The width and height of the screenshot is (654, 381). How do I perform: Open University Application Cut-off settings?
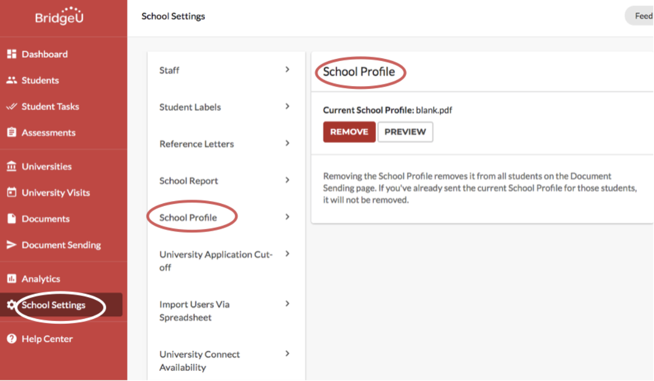click(x=226, y=261)
